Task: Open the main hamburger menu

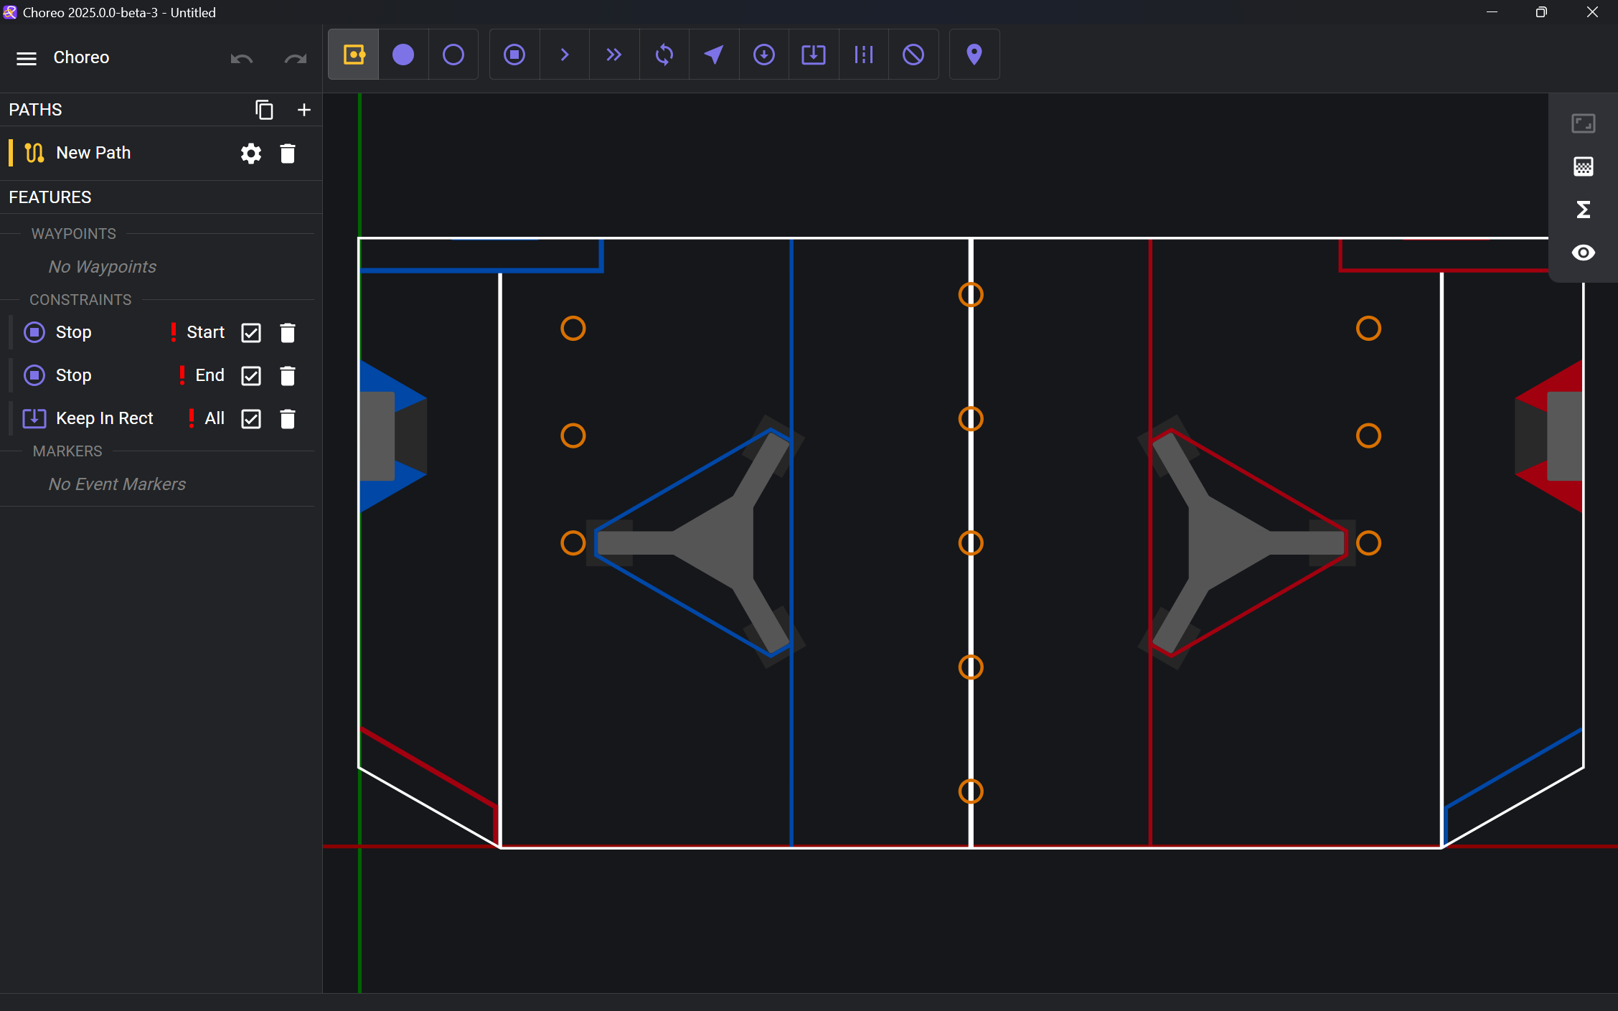Action: pyautogui.click(x=27, y=58)
